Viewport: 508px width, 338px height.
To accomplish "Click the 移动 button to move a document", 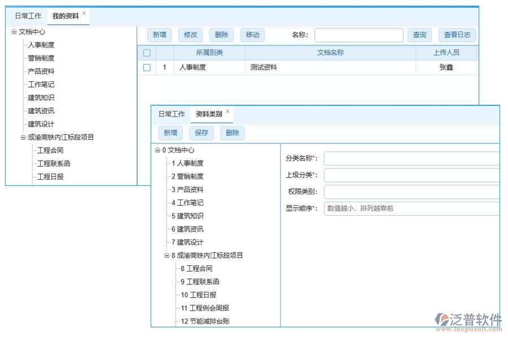I will (x=252, y=34).
